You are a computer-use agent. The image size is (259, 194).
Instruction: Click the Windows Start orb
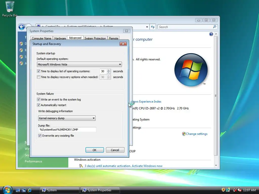7,190
